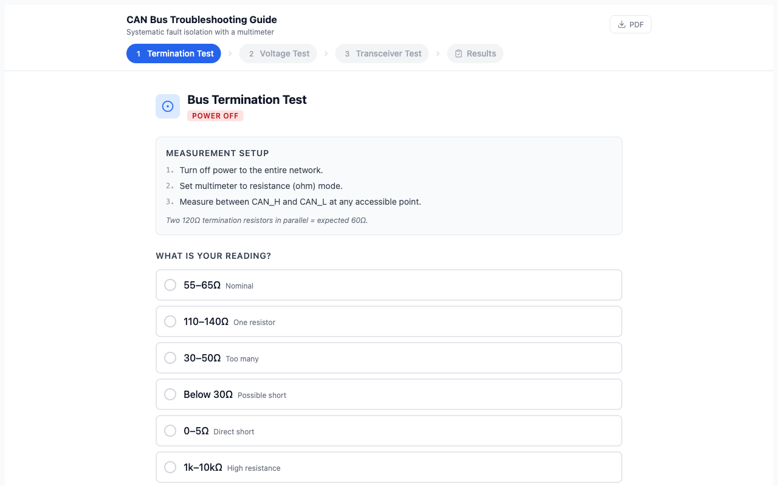Click chevron between Voltage and Transceiver Test
This screenshot has height=486, width=778.
pos(326,53)
